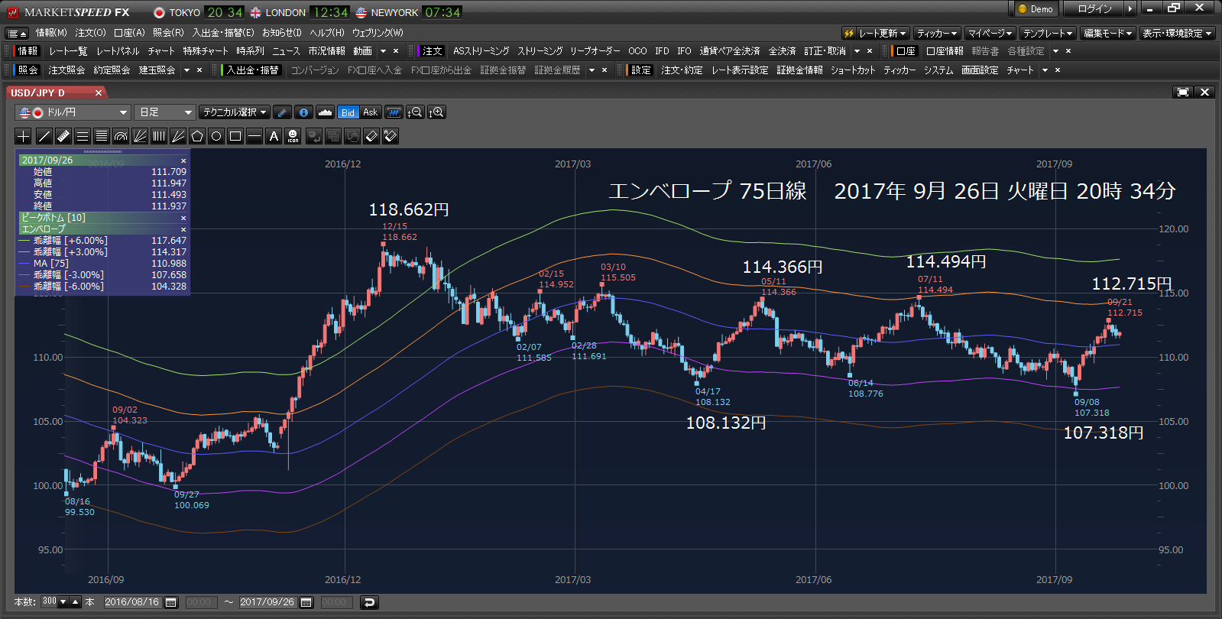Click the return arrow button at bottom
This screenshot has width=1222, height=619.
369,602
